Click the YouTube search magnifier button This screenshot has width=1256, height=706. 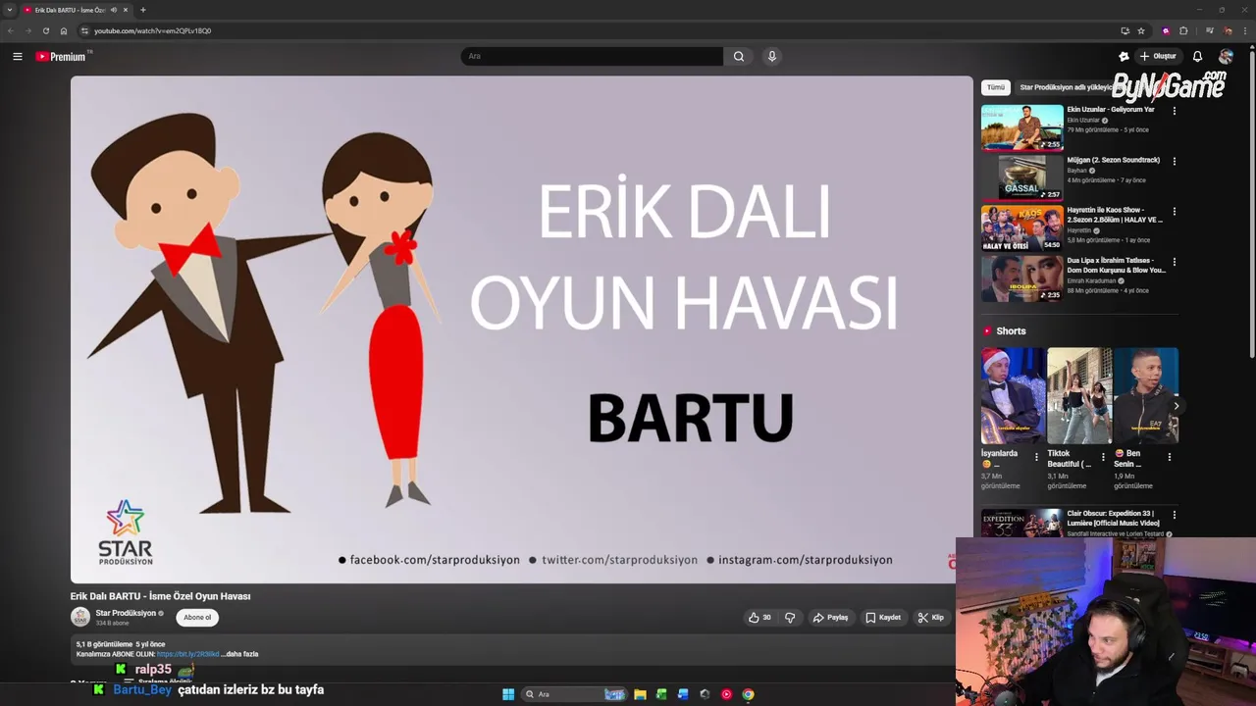739,56
